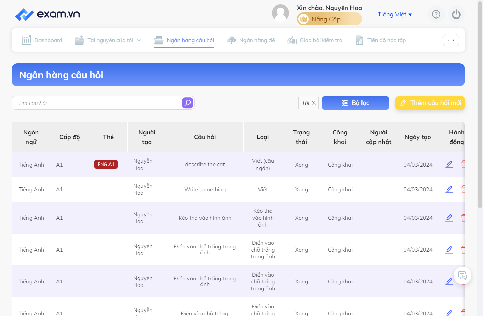Open the 'Giao bài kiểm tra' tab
This screenshot has height=316, width=483.
coord(315,40)
